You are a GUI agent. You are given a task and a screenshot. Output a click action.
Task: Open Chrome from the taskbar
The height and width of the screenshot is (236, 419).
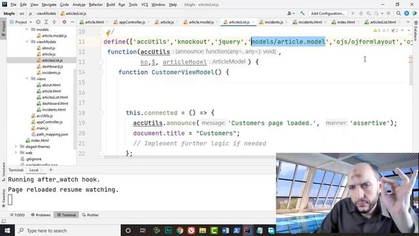[180, 230]
